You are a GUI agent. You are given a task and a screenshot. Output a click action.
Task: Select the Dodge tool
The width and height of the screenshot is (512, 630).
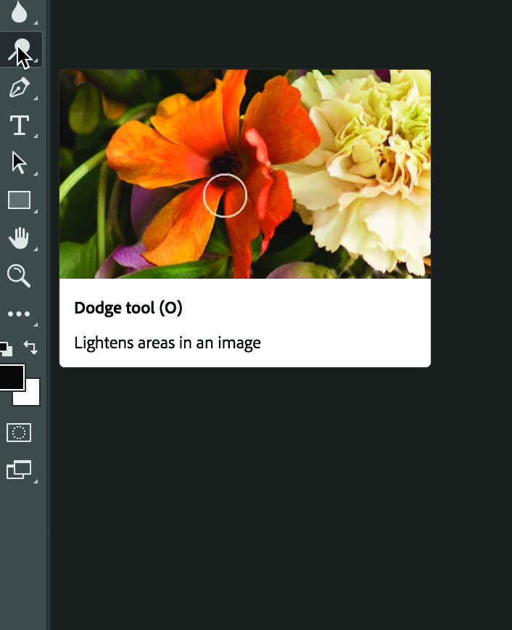(x=20, y=50)
